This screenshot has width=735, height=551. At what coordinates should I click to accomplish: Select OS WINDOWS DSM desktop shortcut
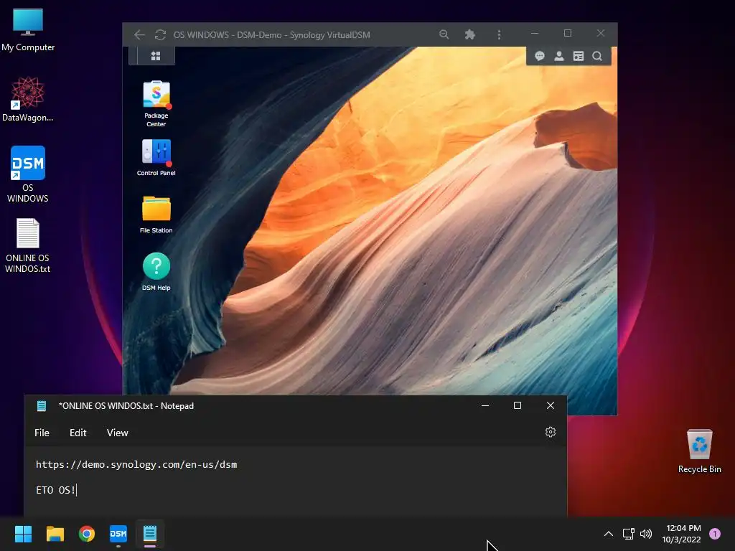click(28, 174)
